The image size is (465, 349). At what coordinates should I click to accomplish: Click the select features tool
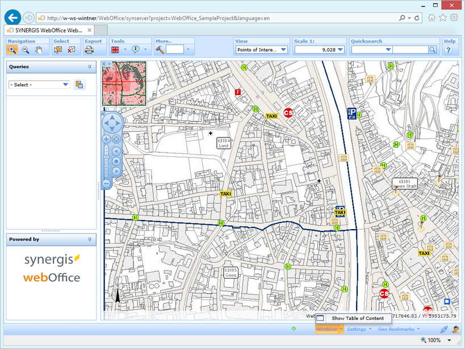coord(58,50)
